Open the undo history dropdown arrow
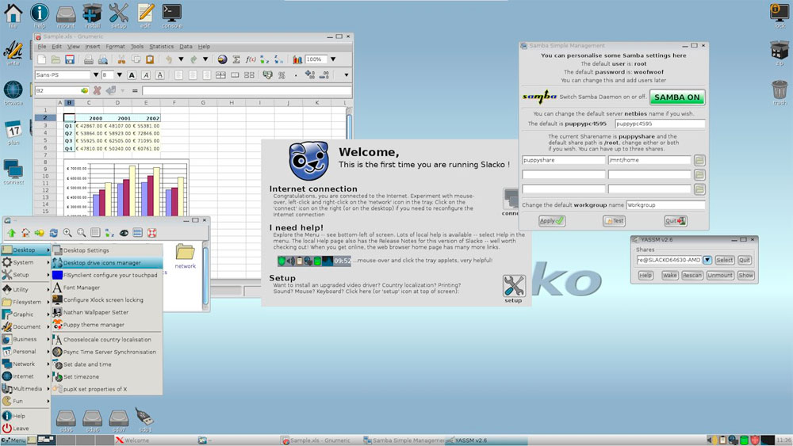Screen dimensions: 793x446 pyautogui.click(x=181, y=59)
